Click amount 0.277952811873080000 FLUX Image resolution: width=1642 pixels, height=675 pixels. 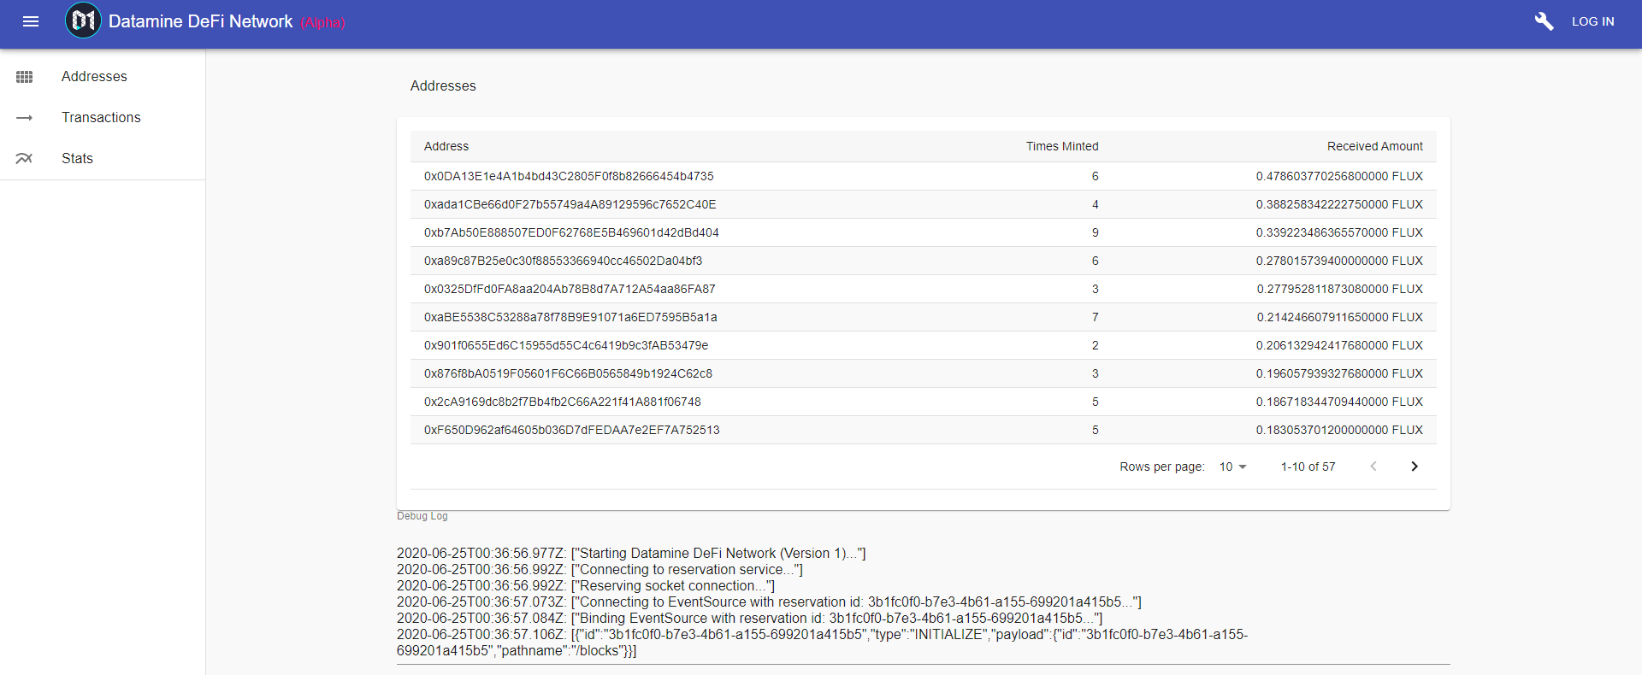(1339, 289)
